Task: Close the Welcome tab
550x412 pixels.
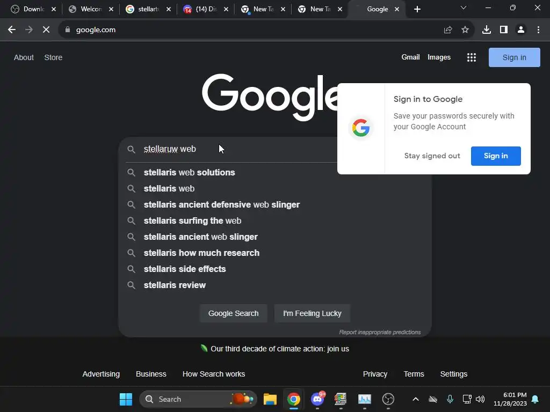Action: (x=111, y=10)
